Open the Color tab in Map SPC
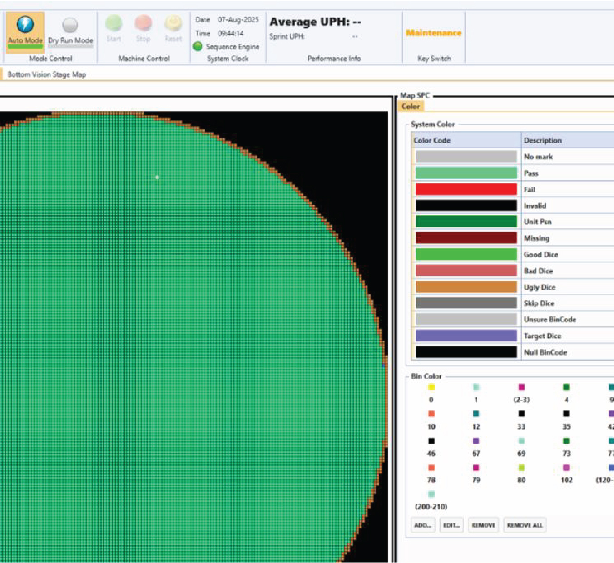 [x=411, y=106]
